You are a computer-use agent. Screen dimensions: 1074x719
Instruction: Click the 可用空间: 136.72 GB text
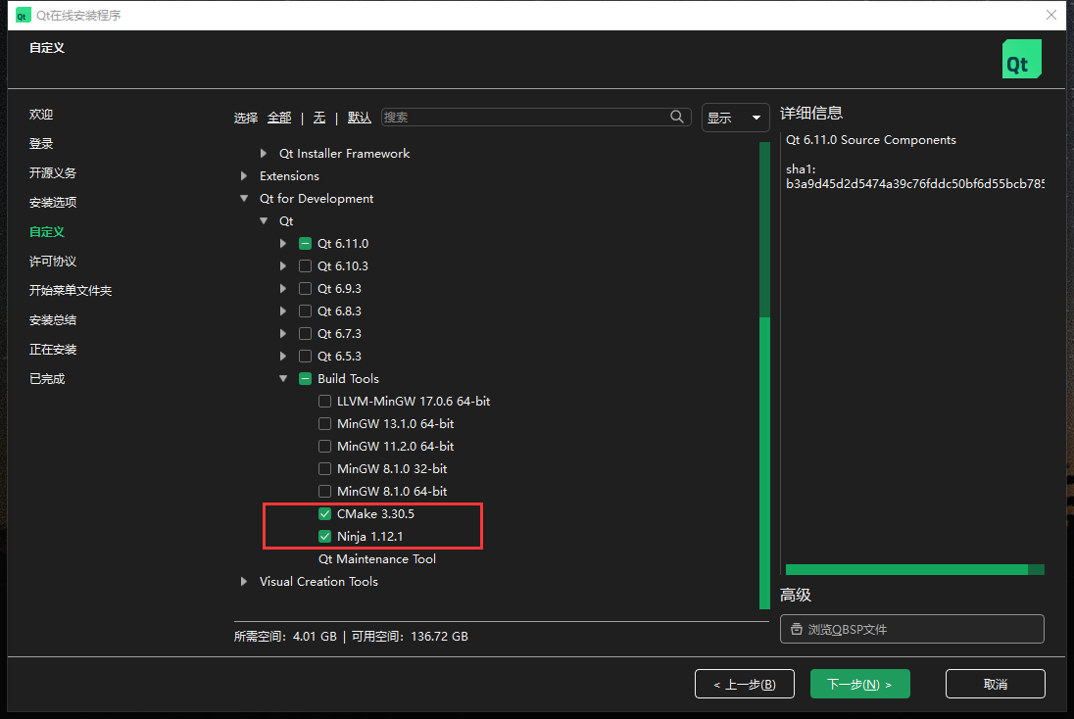[410, 636]
